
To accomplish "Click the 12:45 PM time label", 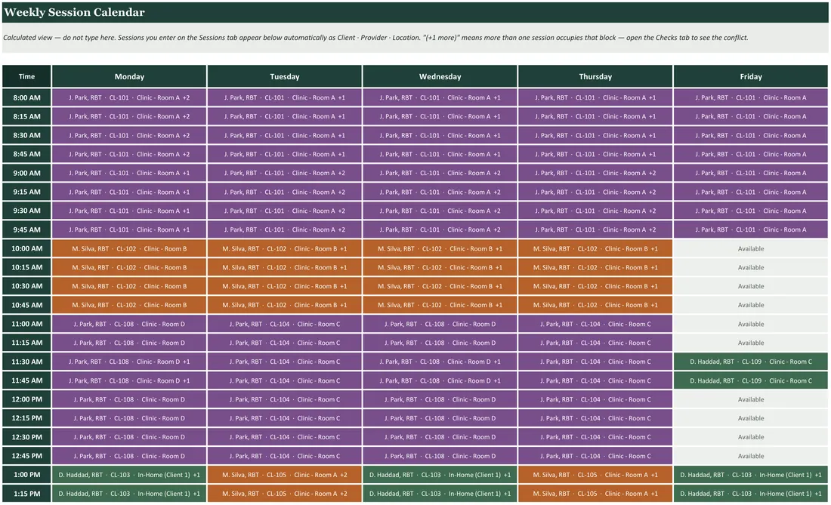I will 26,456.
